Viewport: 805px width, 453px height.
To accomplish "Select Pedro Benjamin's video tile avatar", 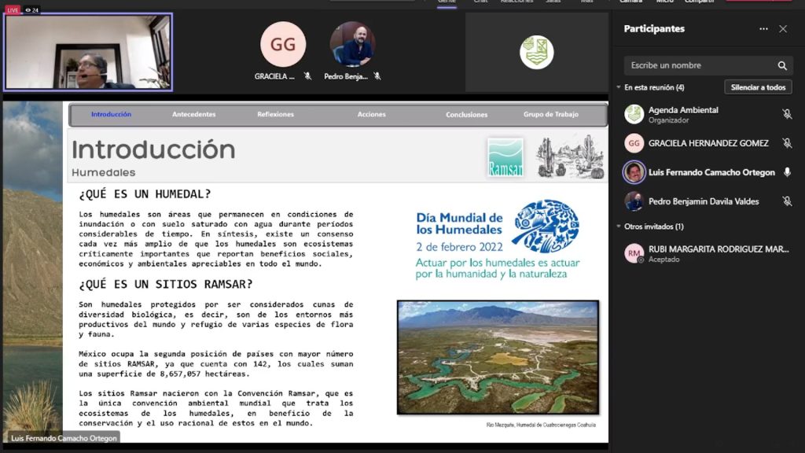I will (352, 45).
